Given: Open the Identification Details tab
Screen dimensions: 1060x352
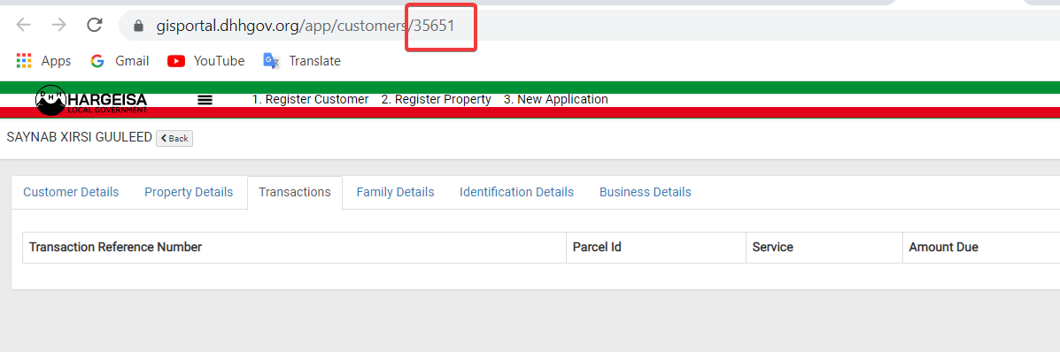Looking at the screenshot, I should point(516,192).
